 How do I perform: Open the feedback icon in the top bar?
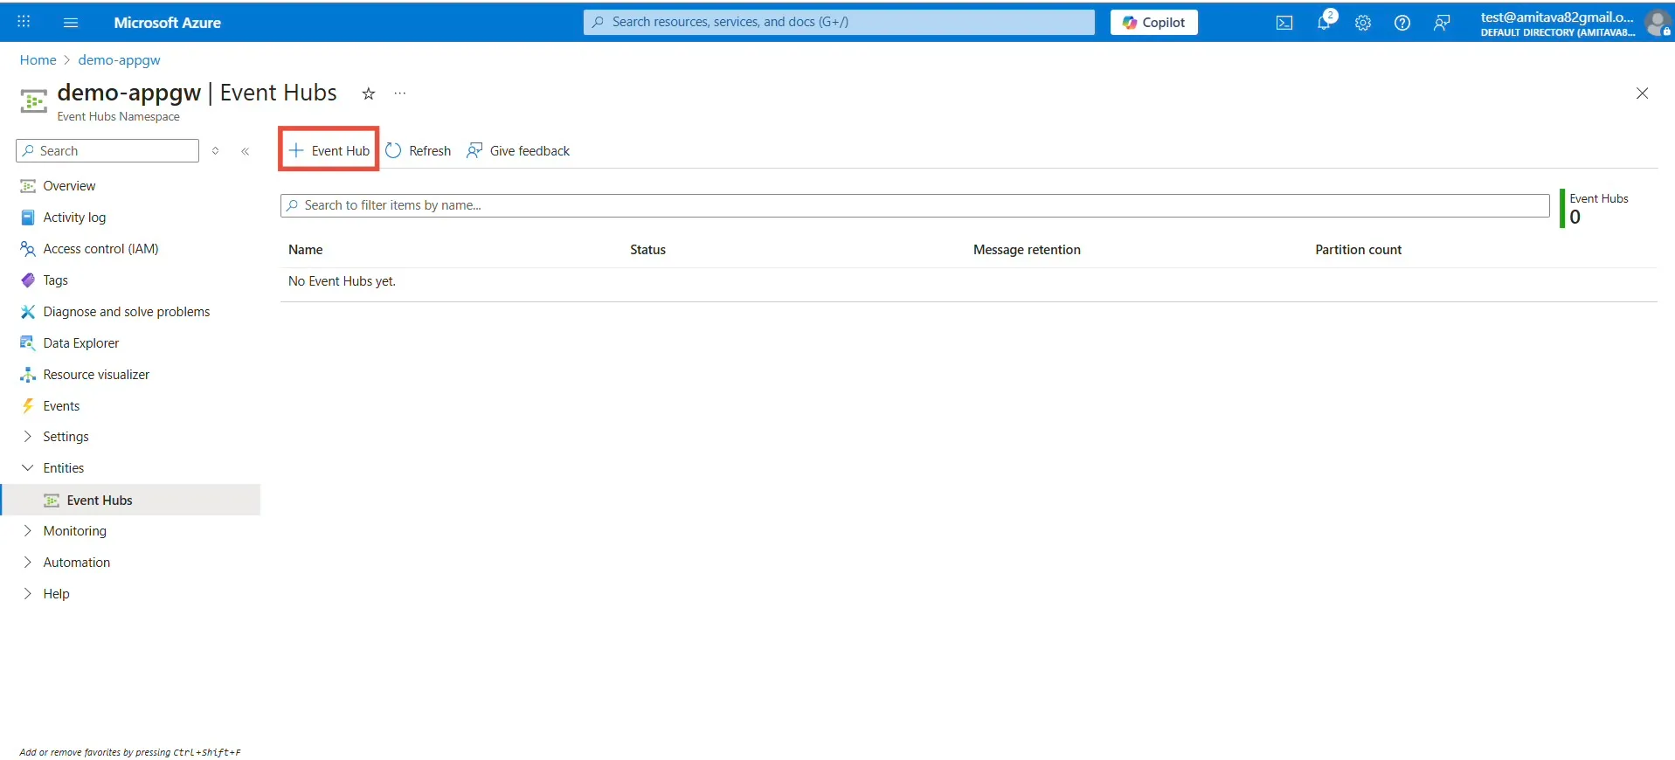click(x=1442, y=23)
